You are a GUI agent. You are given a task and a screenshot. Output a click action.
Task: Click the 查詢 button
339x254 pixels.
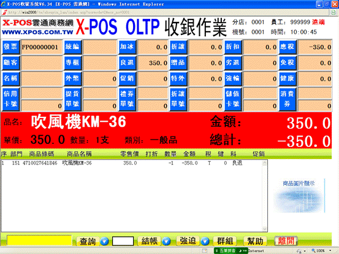[88, 241]
